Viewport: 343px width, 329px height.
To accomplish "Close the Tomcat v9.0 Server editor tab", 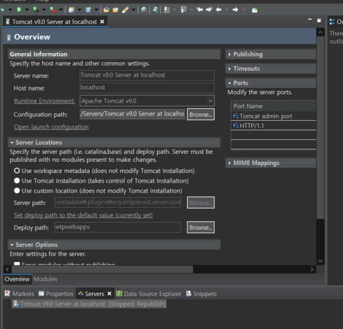I will [102, 21].
